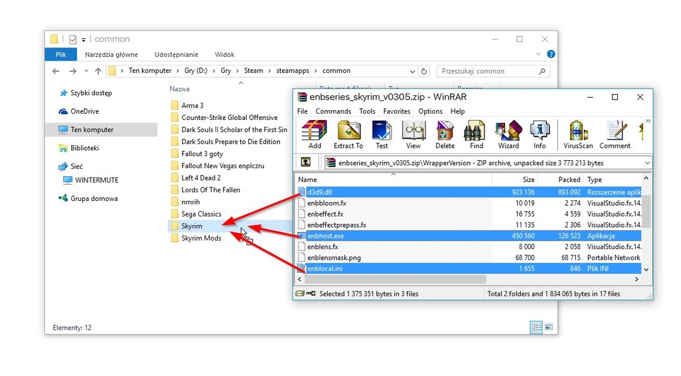Expand Ten komputer breadcrumb chevron
681x376 pixels.
point(178,70)
